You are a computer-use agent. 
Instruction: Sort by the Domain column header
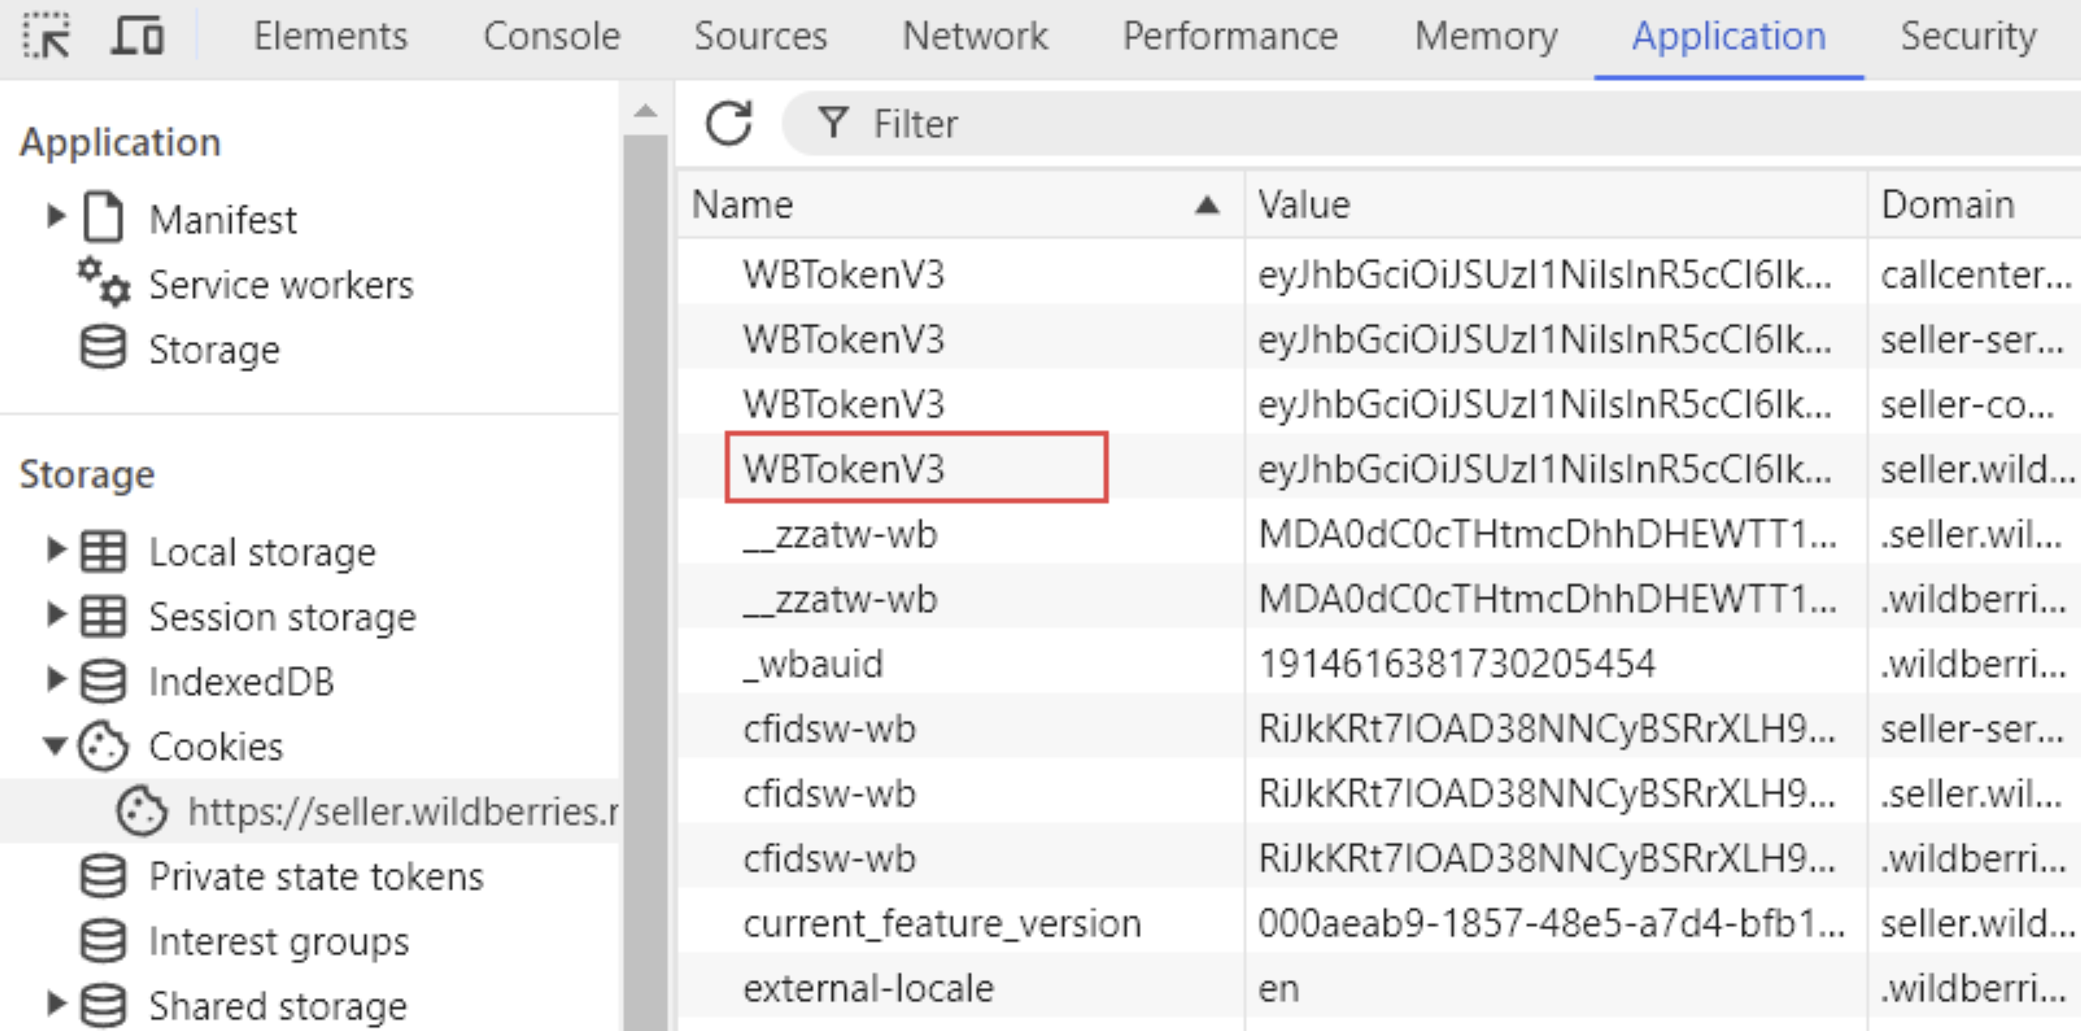1975,205
